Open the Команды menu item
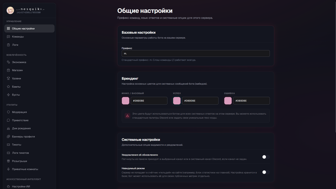The height and width of the screenshot is (189, 336). [x=18, y=37]
